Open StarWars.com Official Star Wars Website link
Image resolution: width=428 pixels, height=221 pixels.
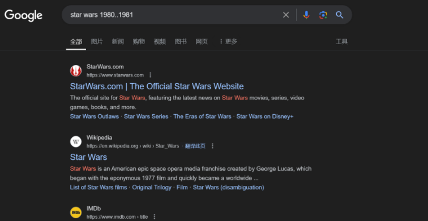157,86
